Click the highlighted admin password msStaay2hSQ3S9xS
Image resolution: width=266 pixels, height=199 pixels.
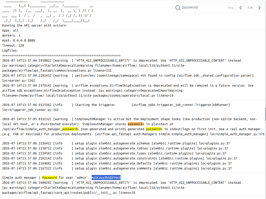click(x=106, y=178)
